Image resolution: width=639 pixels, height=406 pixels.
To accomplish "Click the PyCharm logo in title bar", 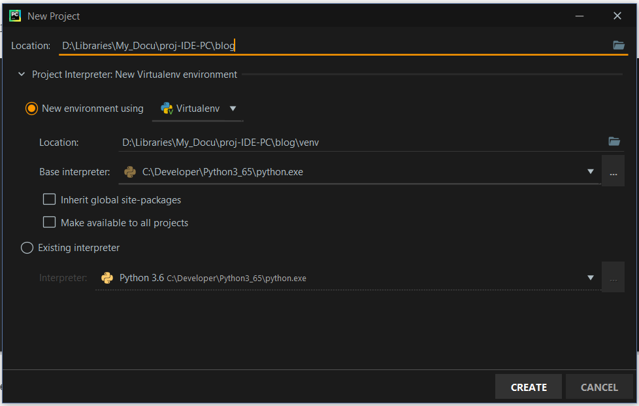I will pos(15,16).
